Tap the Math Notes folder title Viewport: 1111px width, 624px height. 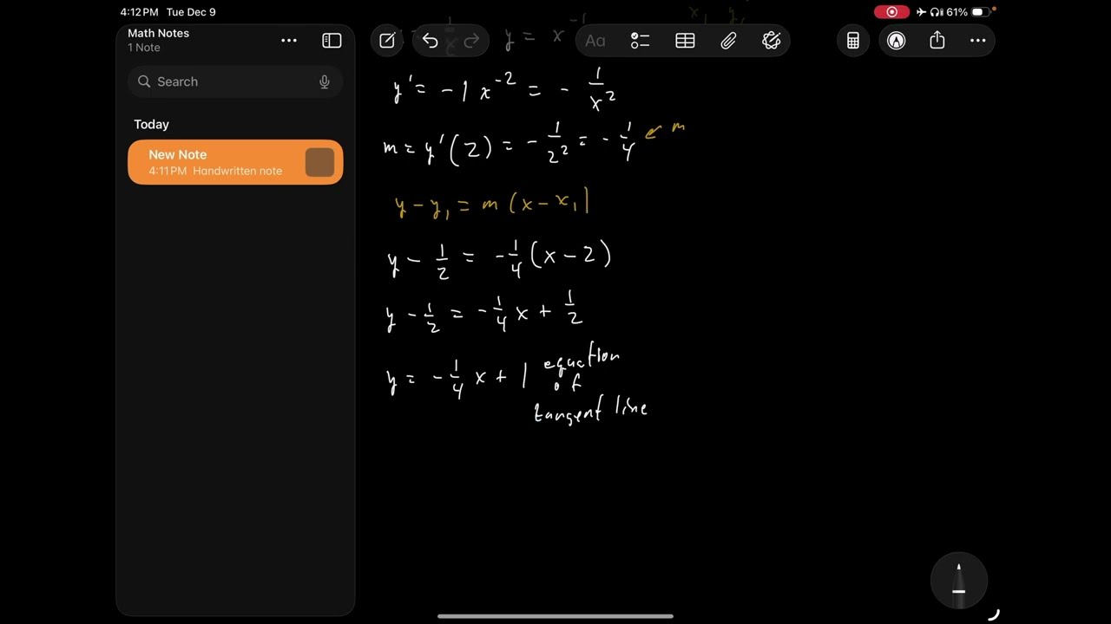point(158,33)
